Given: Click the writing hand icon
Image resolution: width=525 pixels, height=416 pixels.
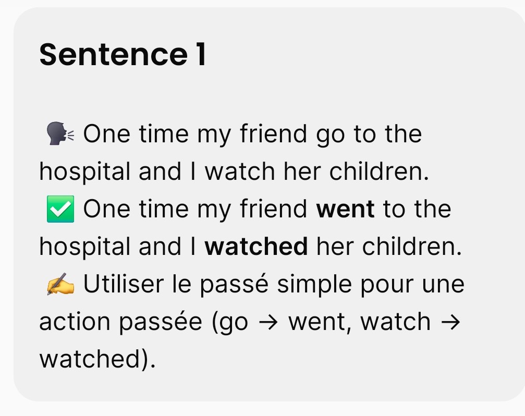Looking at the screenshot, I should (60, 285).
